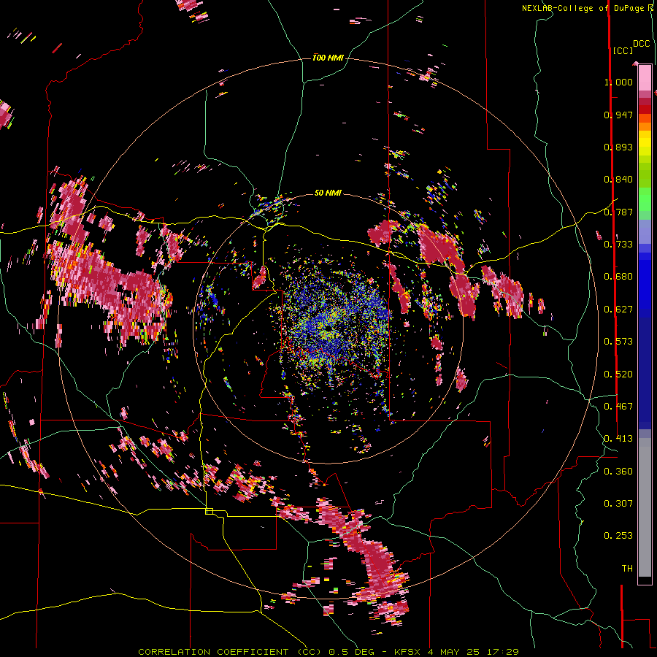Screen dimensions: 657x657
Task: Click the TH threshold label
Action: click(627, 569)
